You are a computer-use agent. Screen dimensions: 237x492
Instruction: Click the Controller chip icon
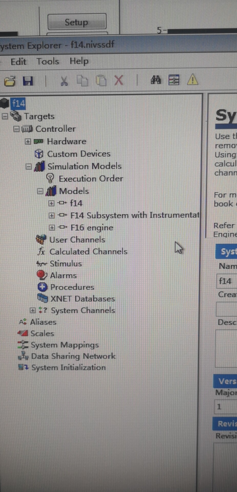tap(27, 129)
